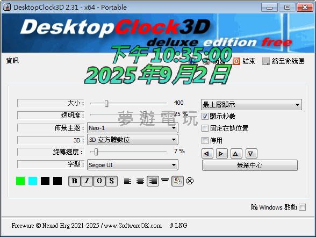Uncheck the 顯示秒數 checkbox
Image resolution: width=316 pixels, height=237 pixels.
[205, 116]
